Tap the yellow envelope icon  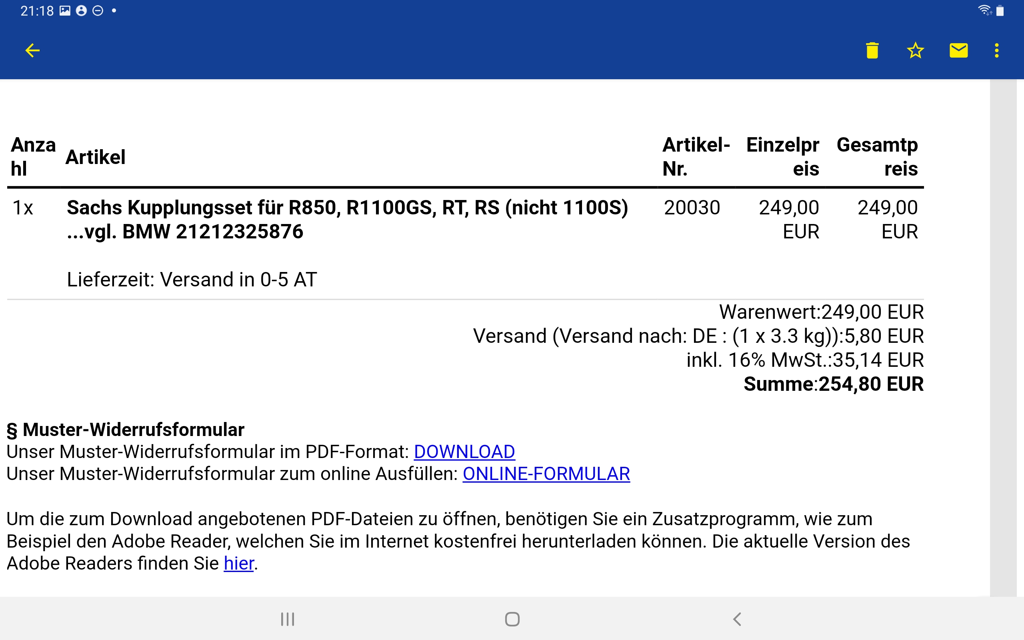958,50
